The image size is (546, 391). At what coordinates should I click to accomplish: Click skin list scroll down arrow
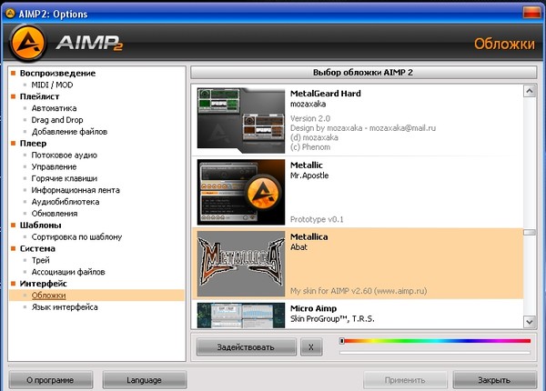click(x=530, y=322)
